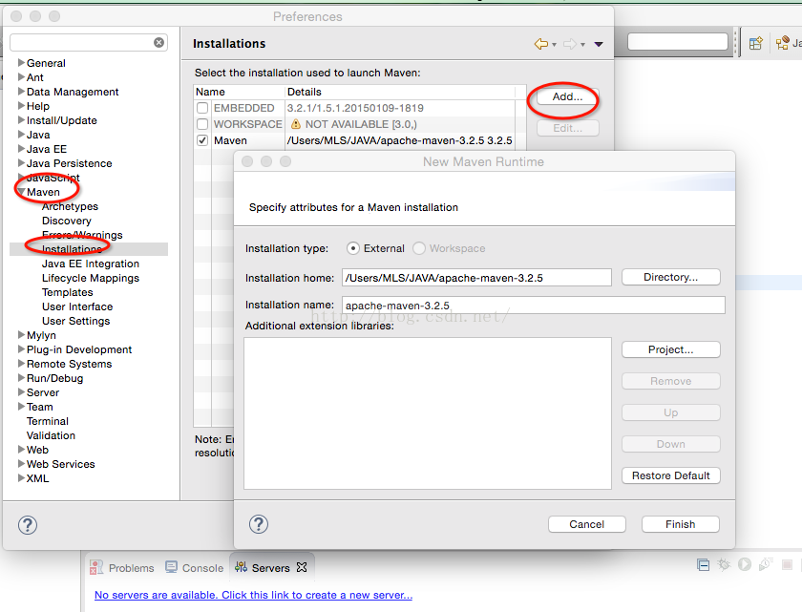Screen dimensions: 802x612
Task: Click the Installation name text field
Action: click(x=533, y=306)
